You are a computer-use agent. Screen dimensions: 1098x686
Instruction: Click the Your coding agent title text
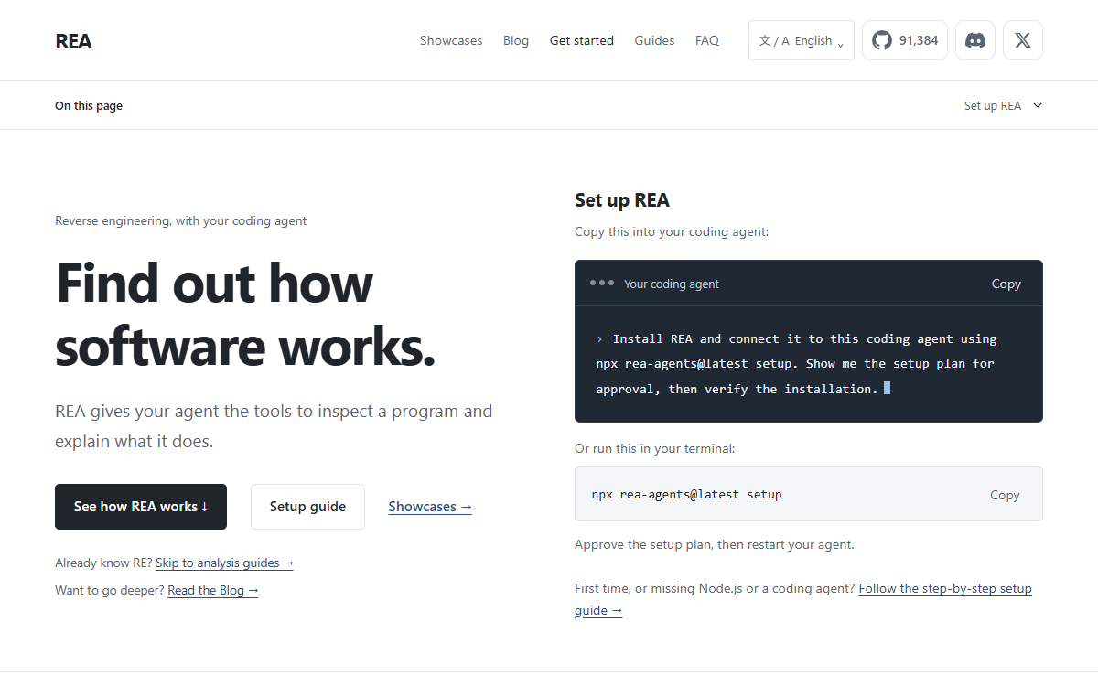coord(672,284)
